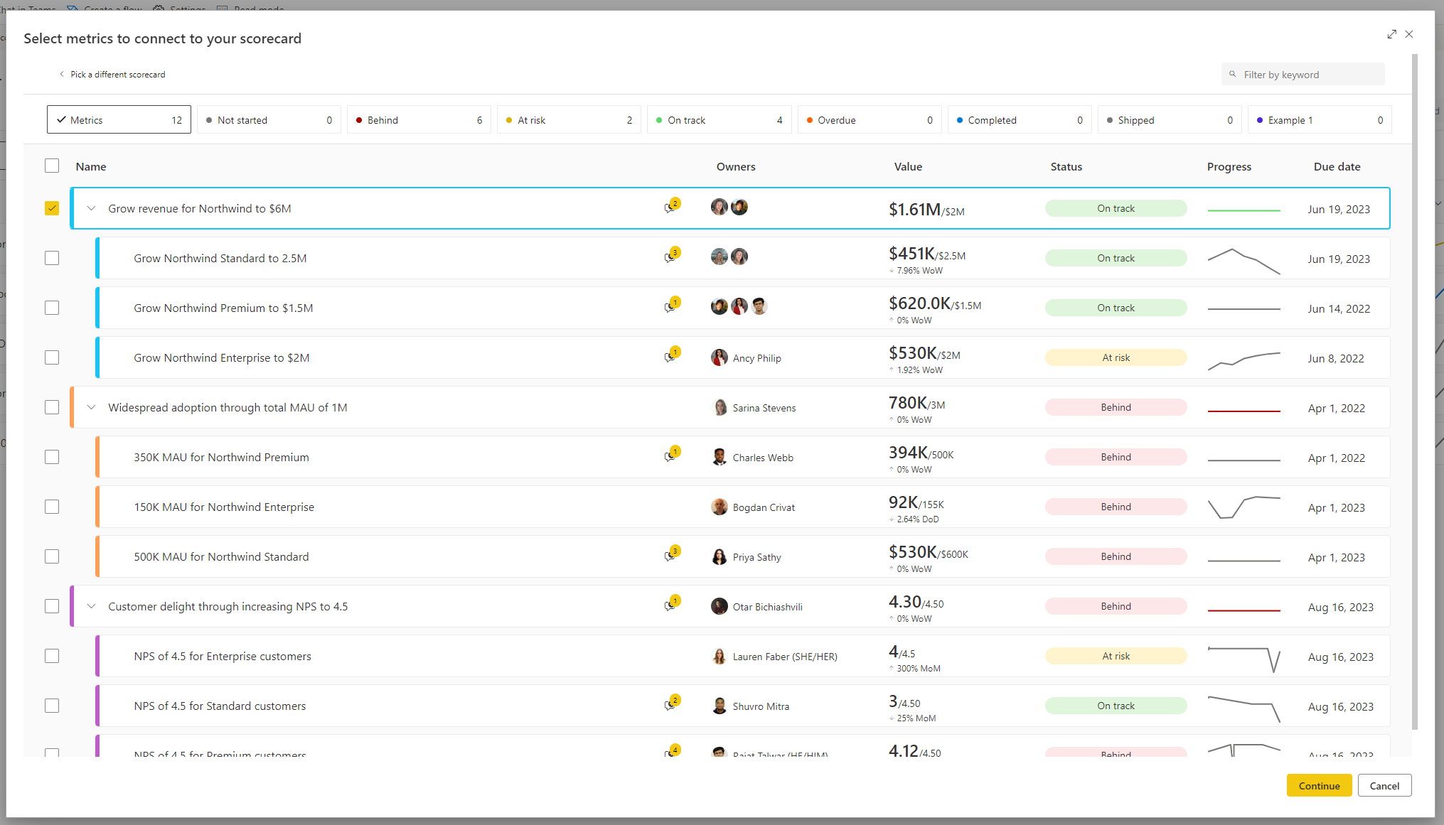Click the search magnifier icon in filter
The height and width of the screenshot is (825, 1444).
[x=1233, y=74]
